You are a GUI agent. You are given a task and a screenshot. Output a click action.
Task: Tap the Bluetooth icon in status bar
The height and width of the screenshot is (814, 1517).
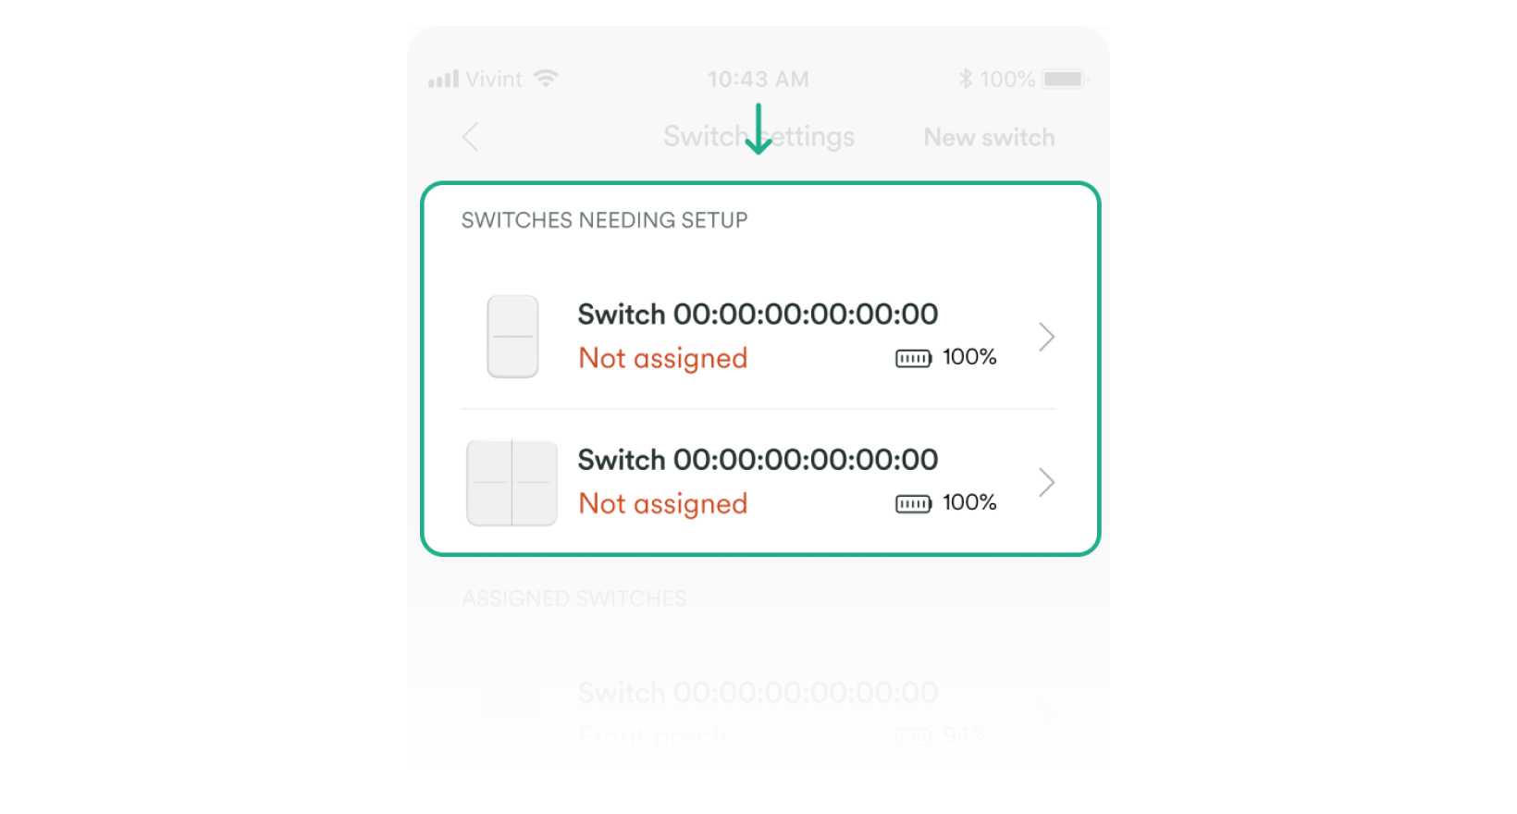click(x=966, y=79)
